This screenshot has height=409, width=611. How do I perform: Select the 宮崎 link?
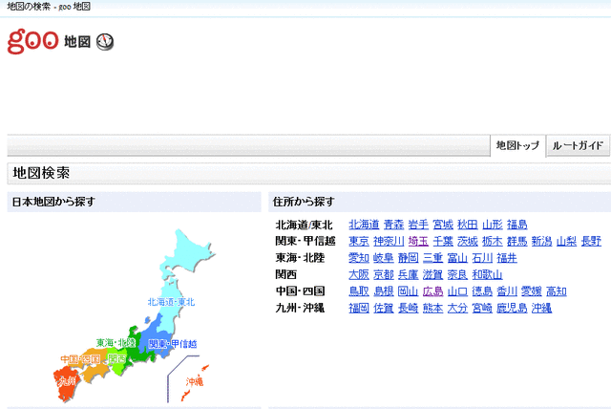click(482, 308)
